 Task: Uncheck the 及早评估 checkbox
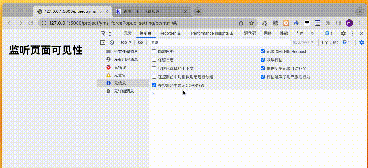[263, 60]
